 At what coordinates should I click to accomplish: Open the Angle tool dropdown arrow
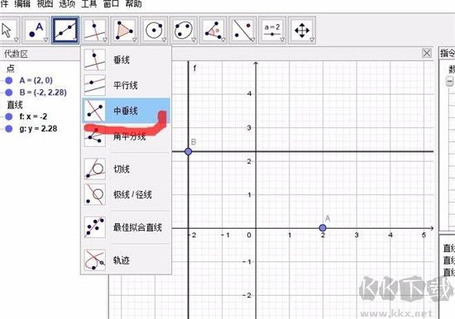tap(223, 40)
